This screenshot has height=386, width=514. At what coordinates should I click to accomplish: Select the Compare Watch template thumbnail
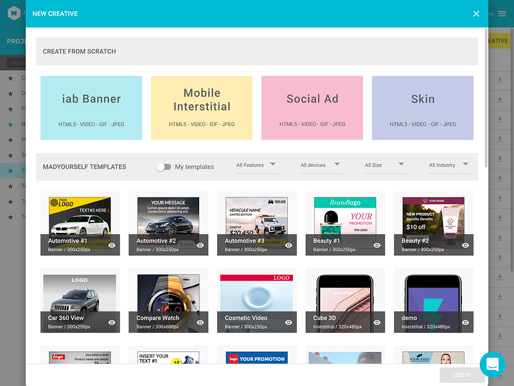[x=168, y=300]
